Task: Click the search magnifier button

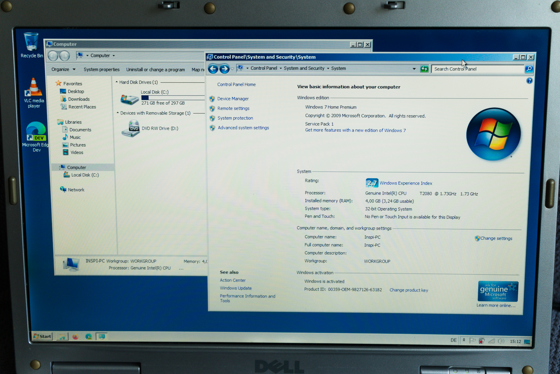Action: point(529,69)
